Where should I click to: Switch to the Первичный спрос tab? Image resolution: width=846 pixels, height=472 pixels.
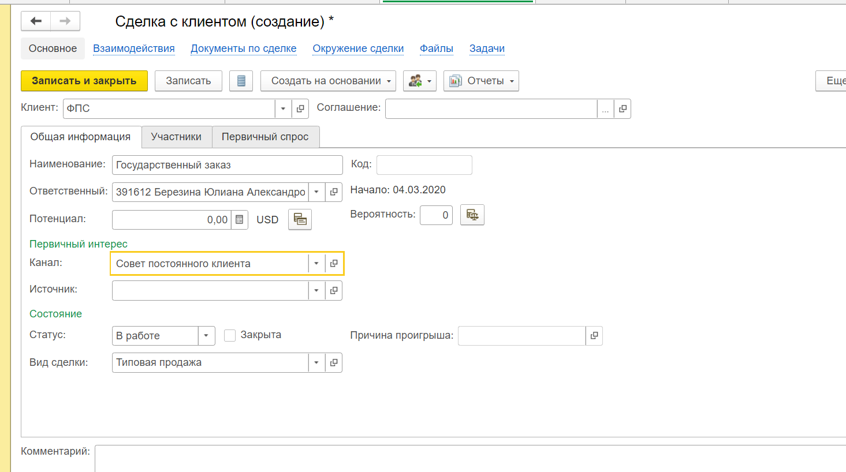coord(265,137)
